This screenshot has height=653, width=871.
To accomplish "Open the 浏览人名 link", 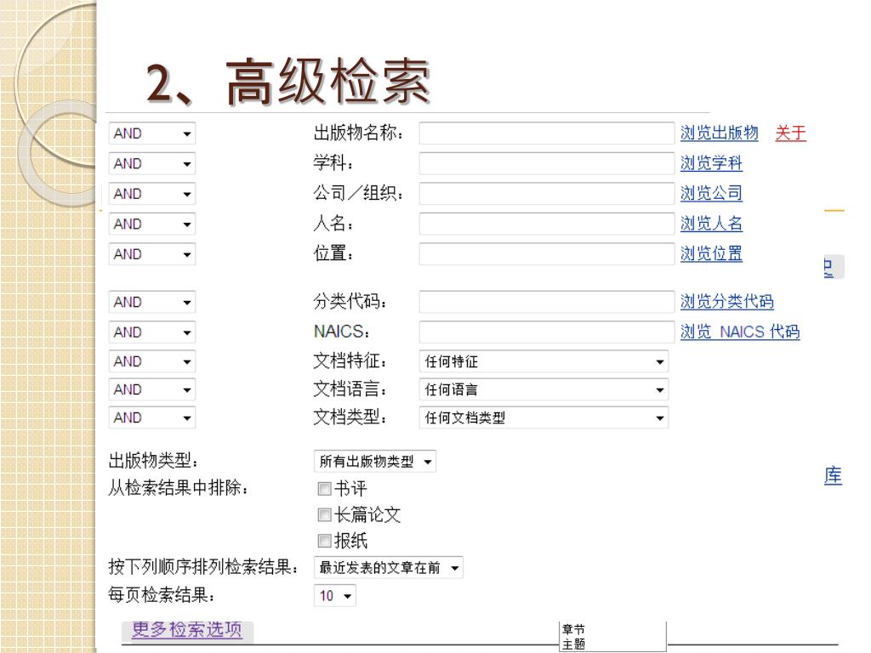I will point(712,224).
